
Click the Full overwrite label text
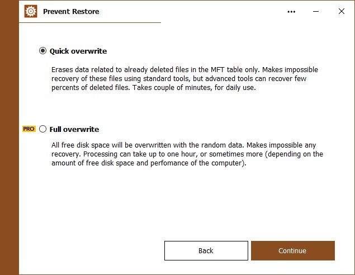pos(74,130)
